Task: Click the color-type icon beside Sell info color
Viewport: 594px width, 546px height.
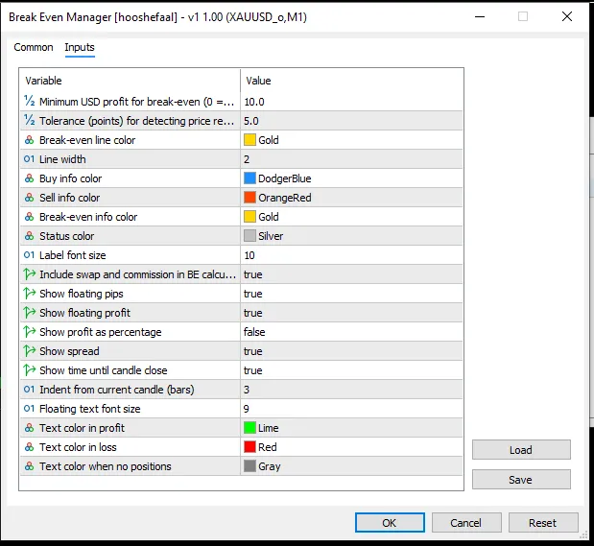Action: [29, 198]
